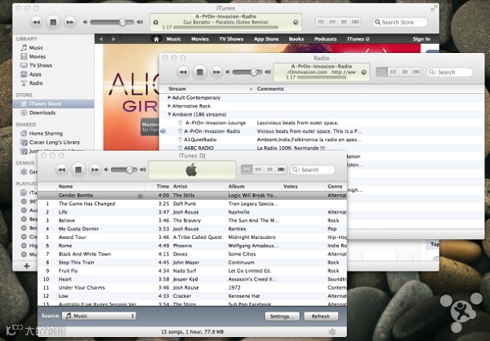The height and width of the screenshot is (341, 490).
Task: Select list view in iTunes DJ window
Action: 247,170
